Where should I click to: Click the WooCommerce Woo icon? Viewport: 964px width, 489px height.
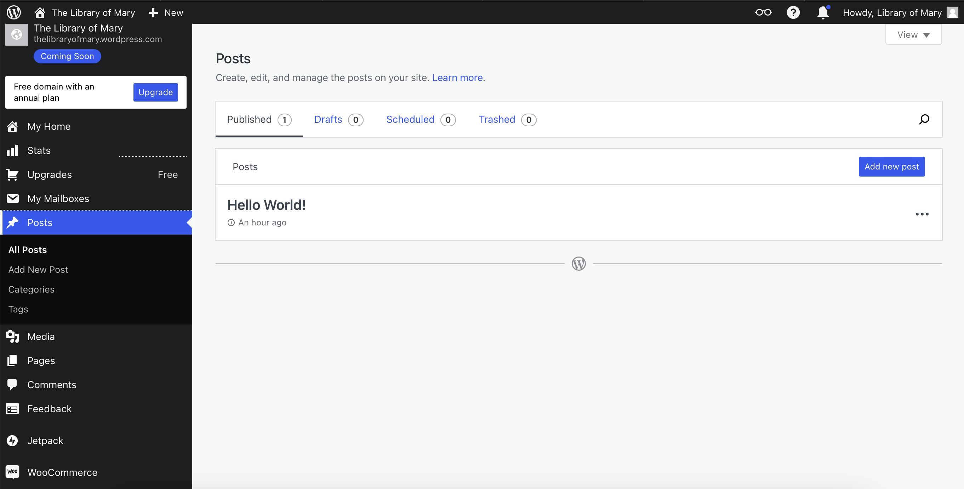pyautogui.click(x=12, y=472)
